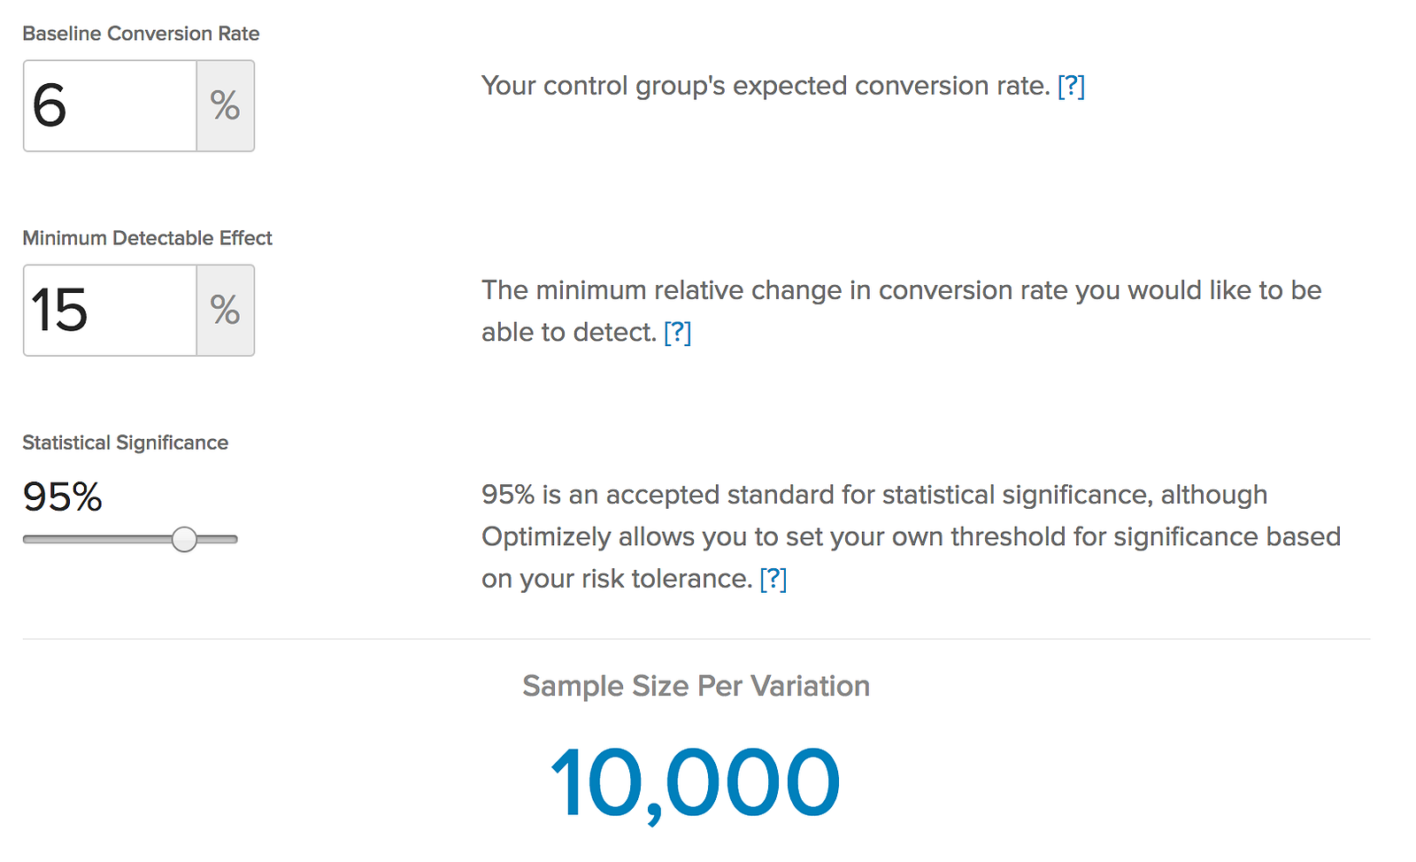
Task: Select the 10,000 sample size result
Action: coord(695,783)
